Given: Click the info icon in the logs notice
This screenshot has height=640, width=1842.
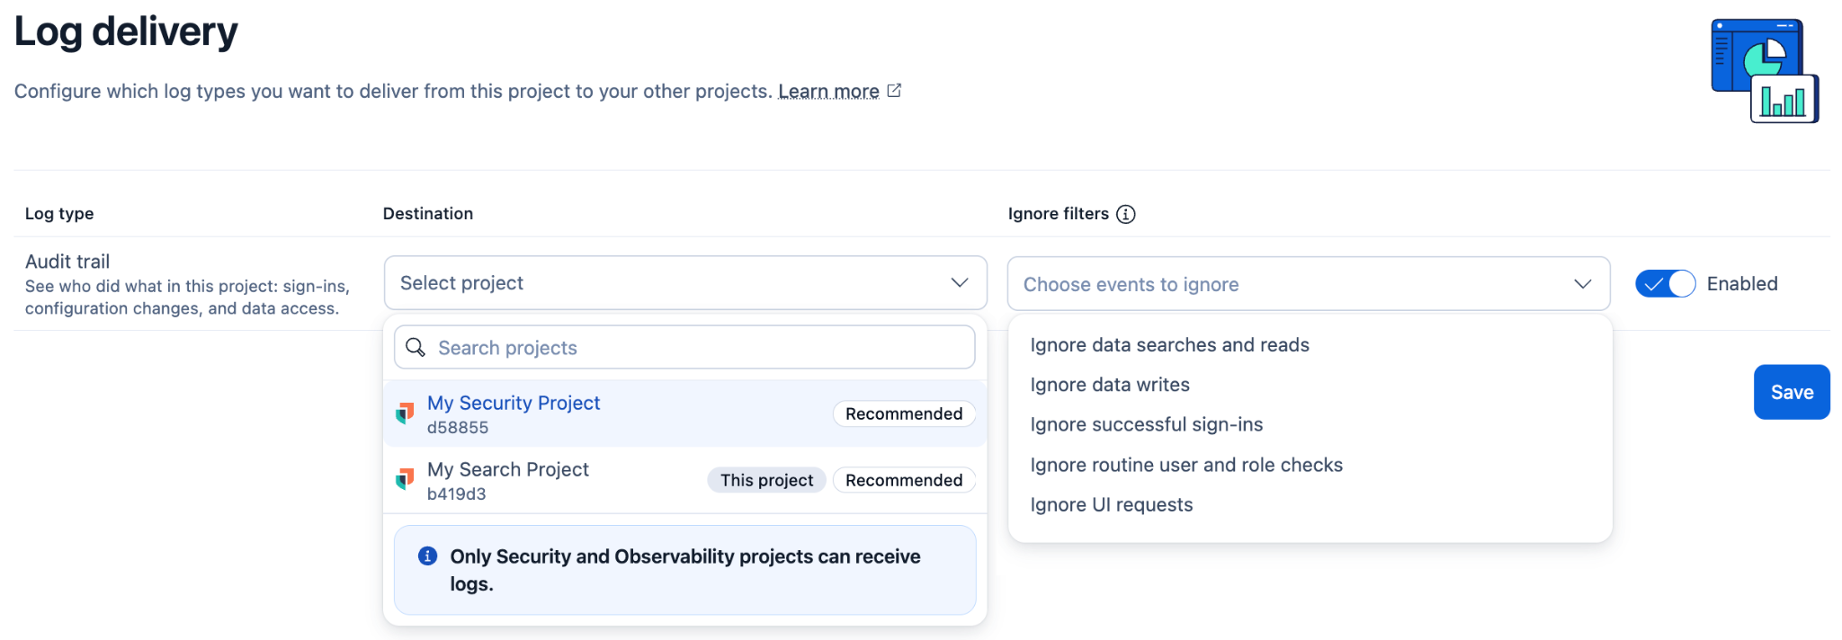Looking at the screenshot, I should tap(428, 556).
